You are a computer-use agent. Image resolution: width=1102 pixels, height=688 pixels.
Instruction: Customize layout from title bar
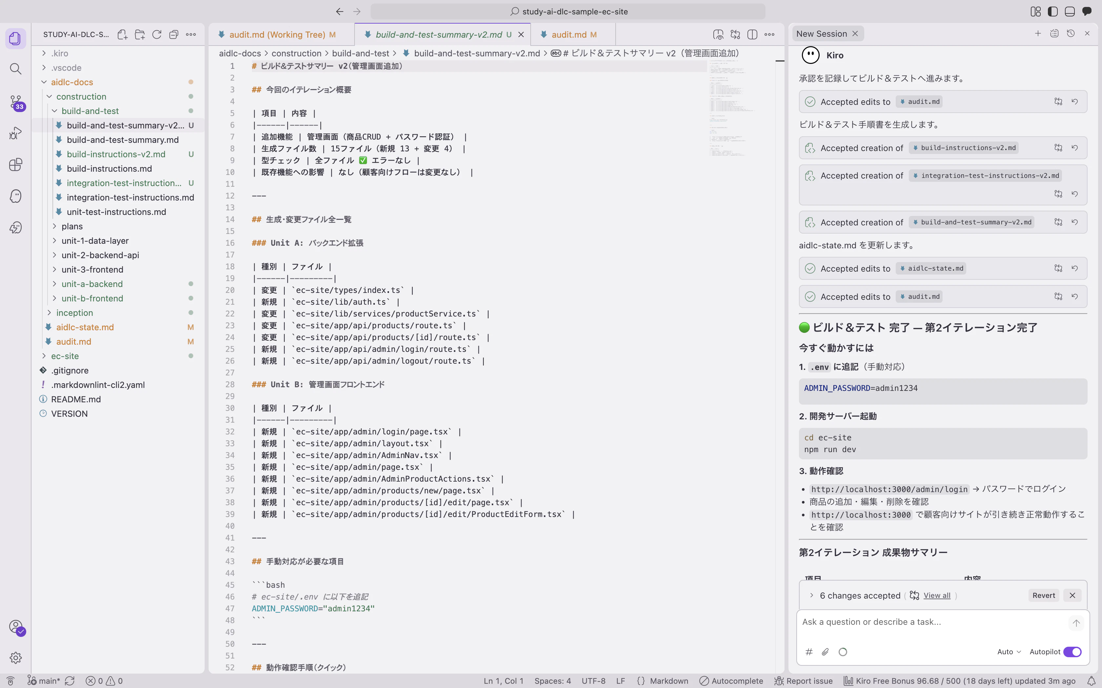[x=1035, y=11]
